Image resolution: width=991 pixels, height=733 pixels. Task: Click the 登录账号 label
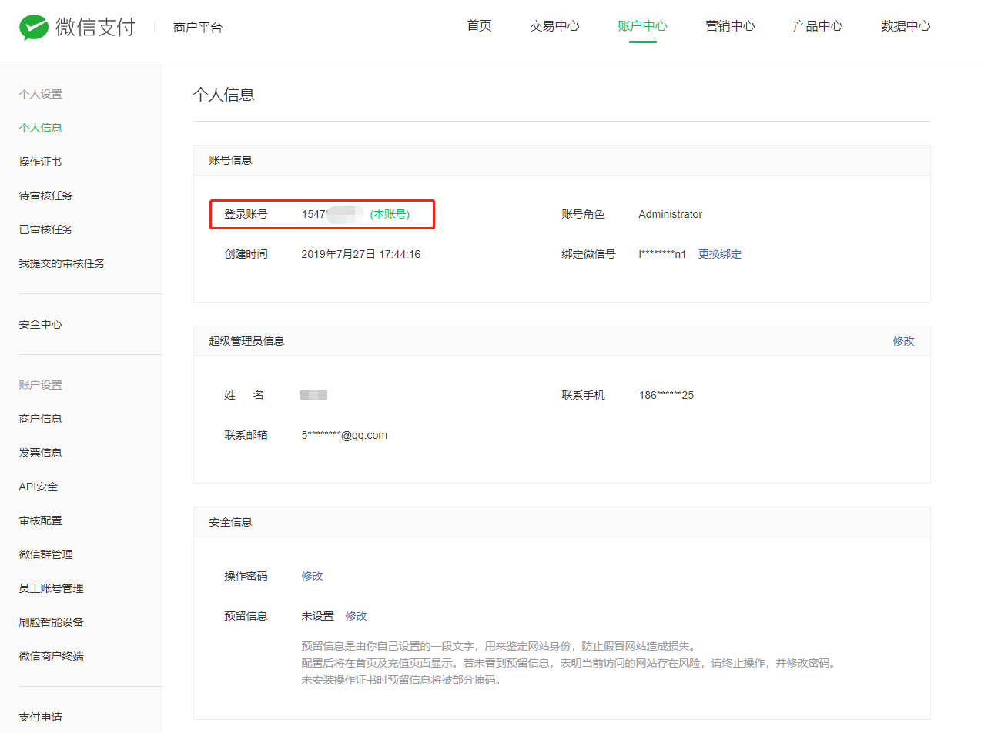(x=246, y=214)
